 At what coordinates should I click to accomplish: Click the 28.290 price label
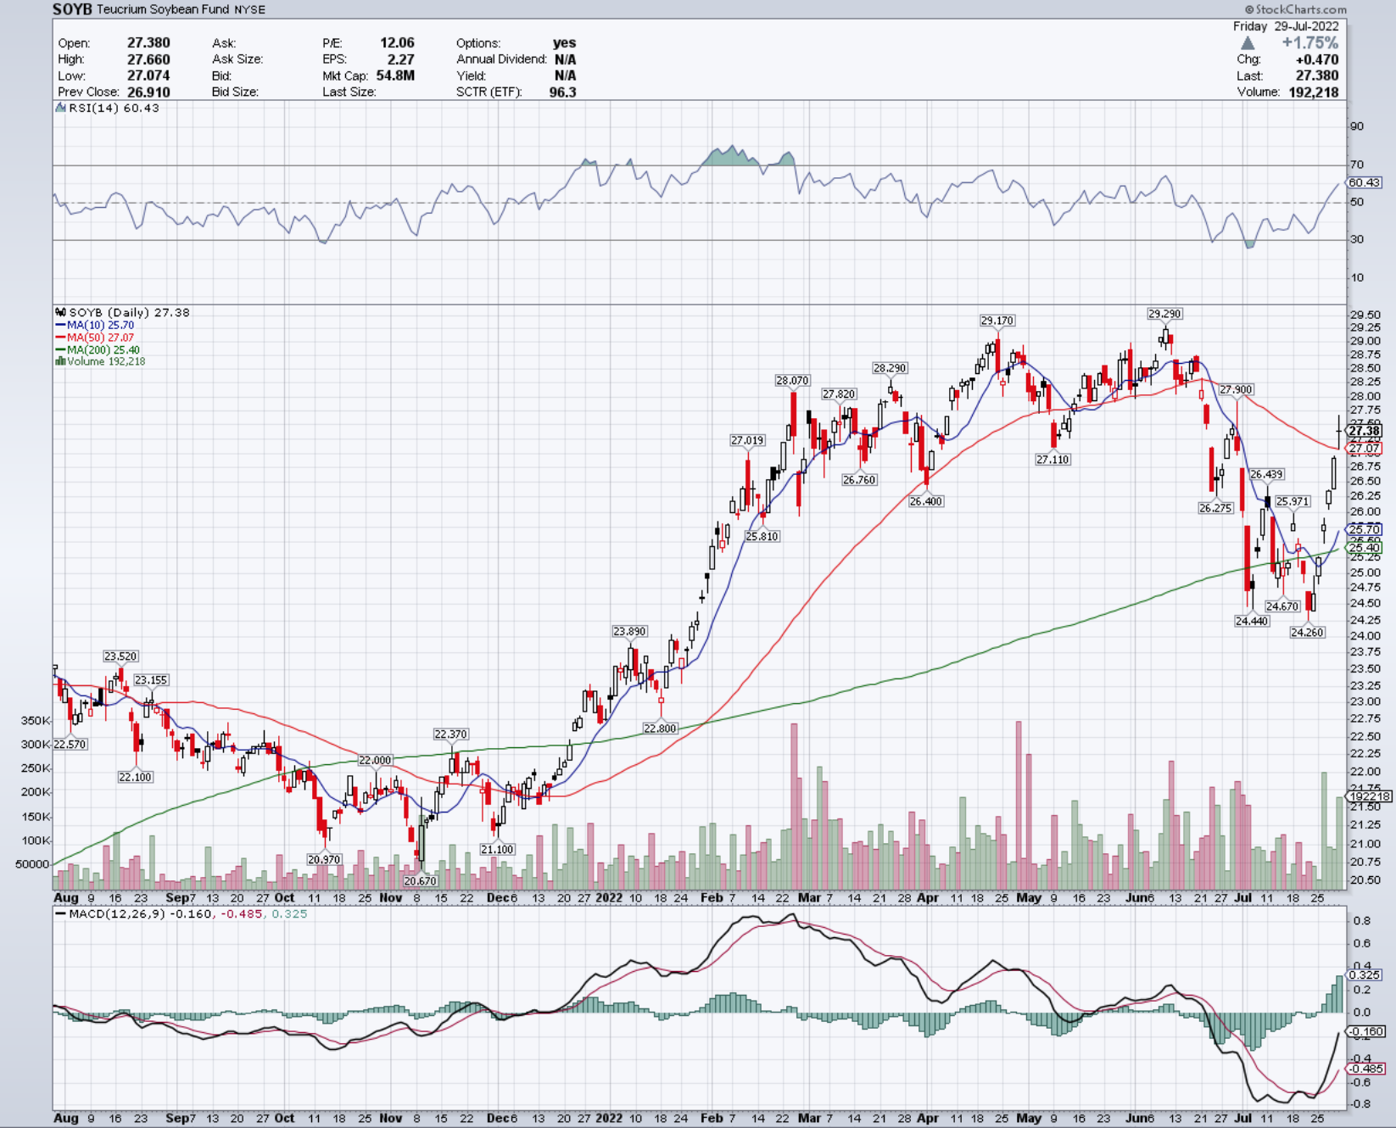click(x=890, y=368)
